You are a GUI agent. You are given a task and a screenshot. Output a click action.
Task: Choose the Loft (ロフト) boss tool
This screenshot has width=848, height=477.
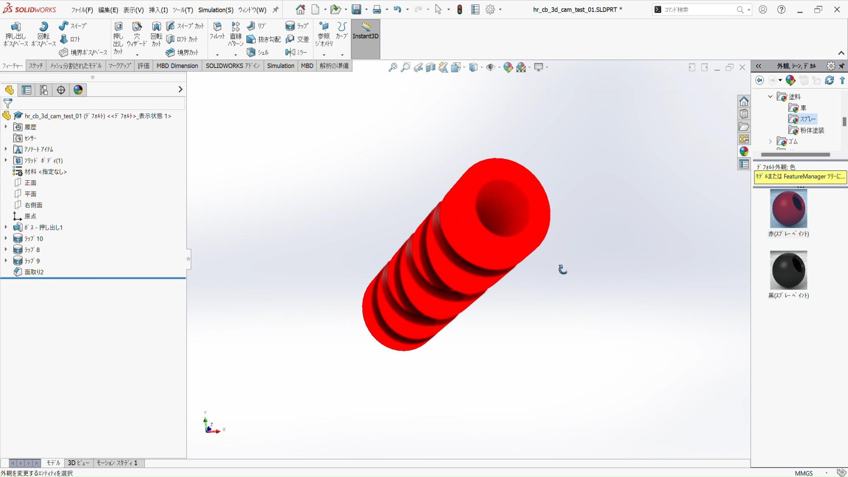point(70,39)
